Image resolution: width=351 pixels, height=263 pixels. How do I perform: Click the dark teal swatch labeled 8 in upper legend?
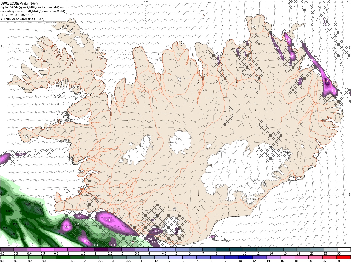(222, 250)
